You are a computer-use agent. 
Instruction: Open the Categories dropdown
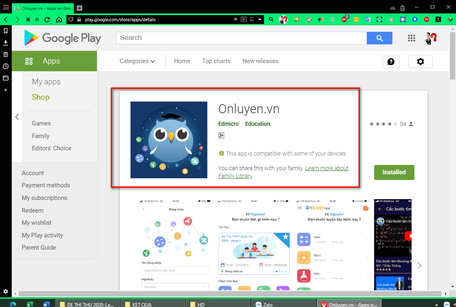tap(137, 61)
